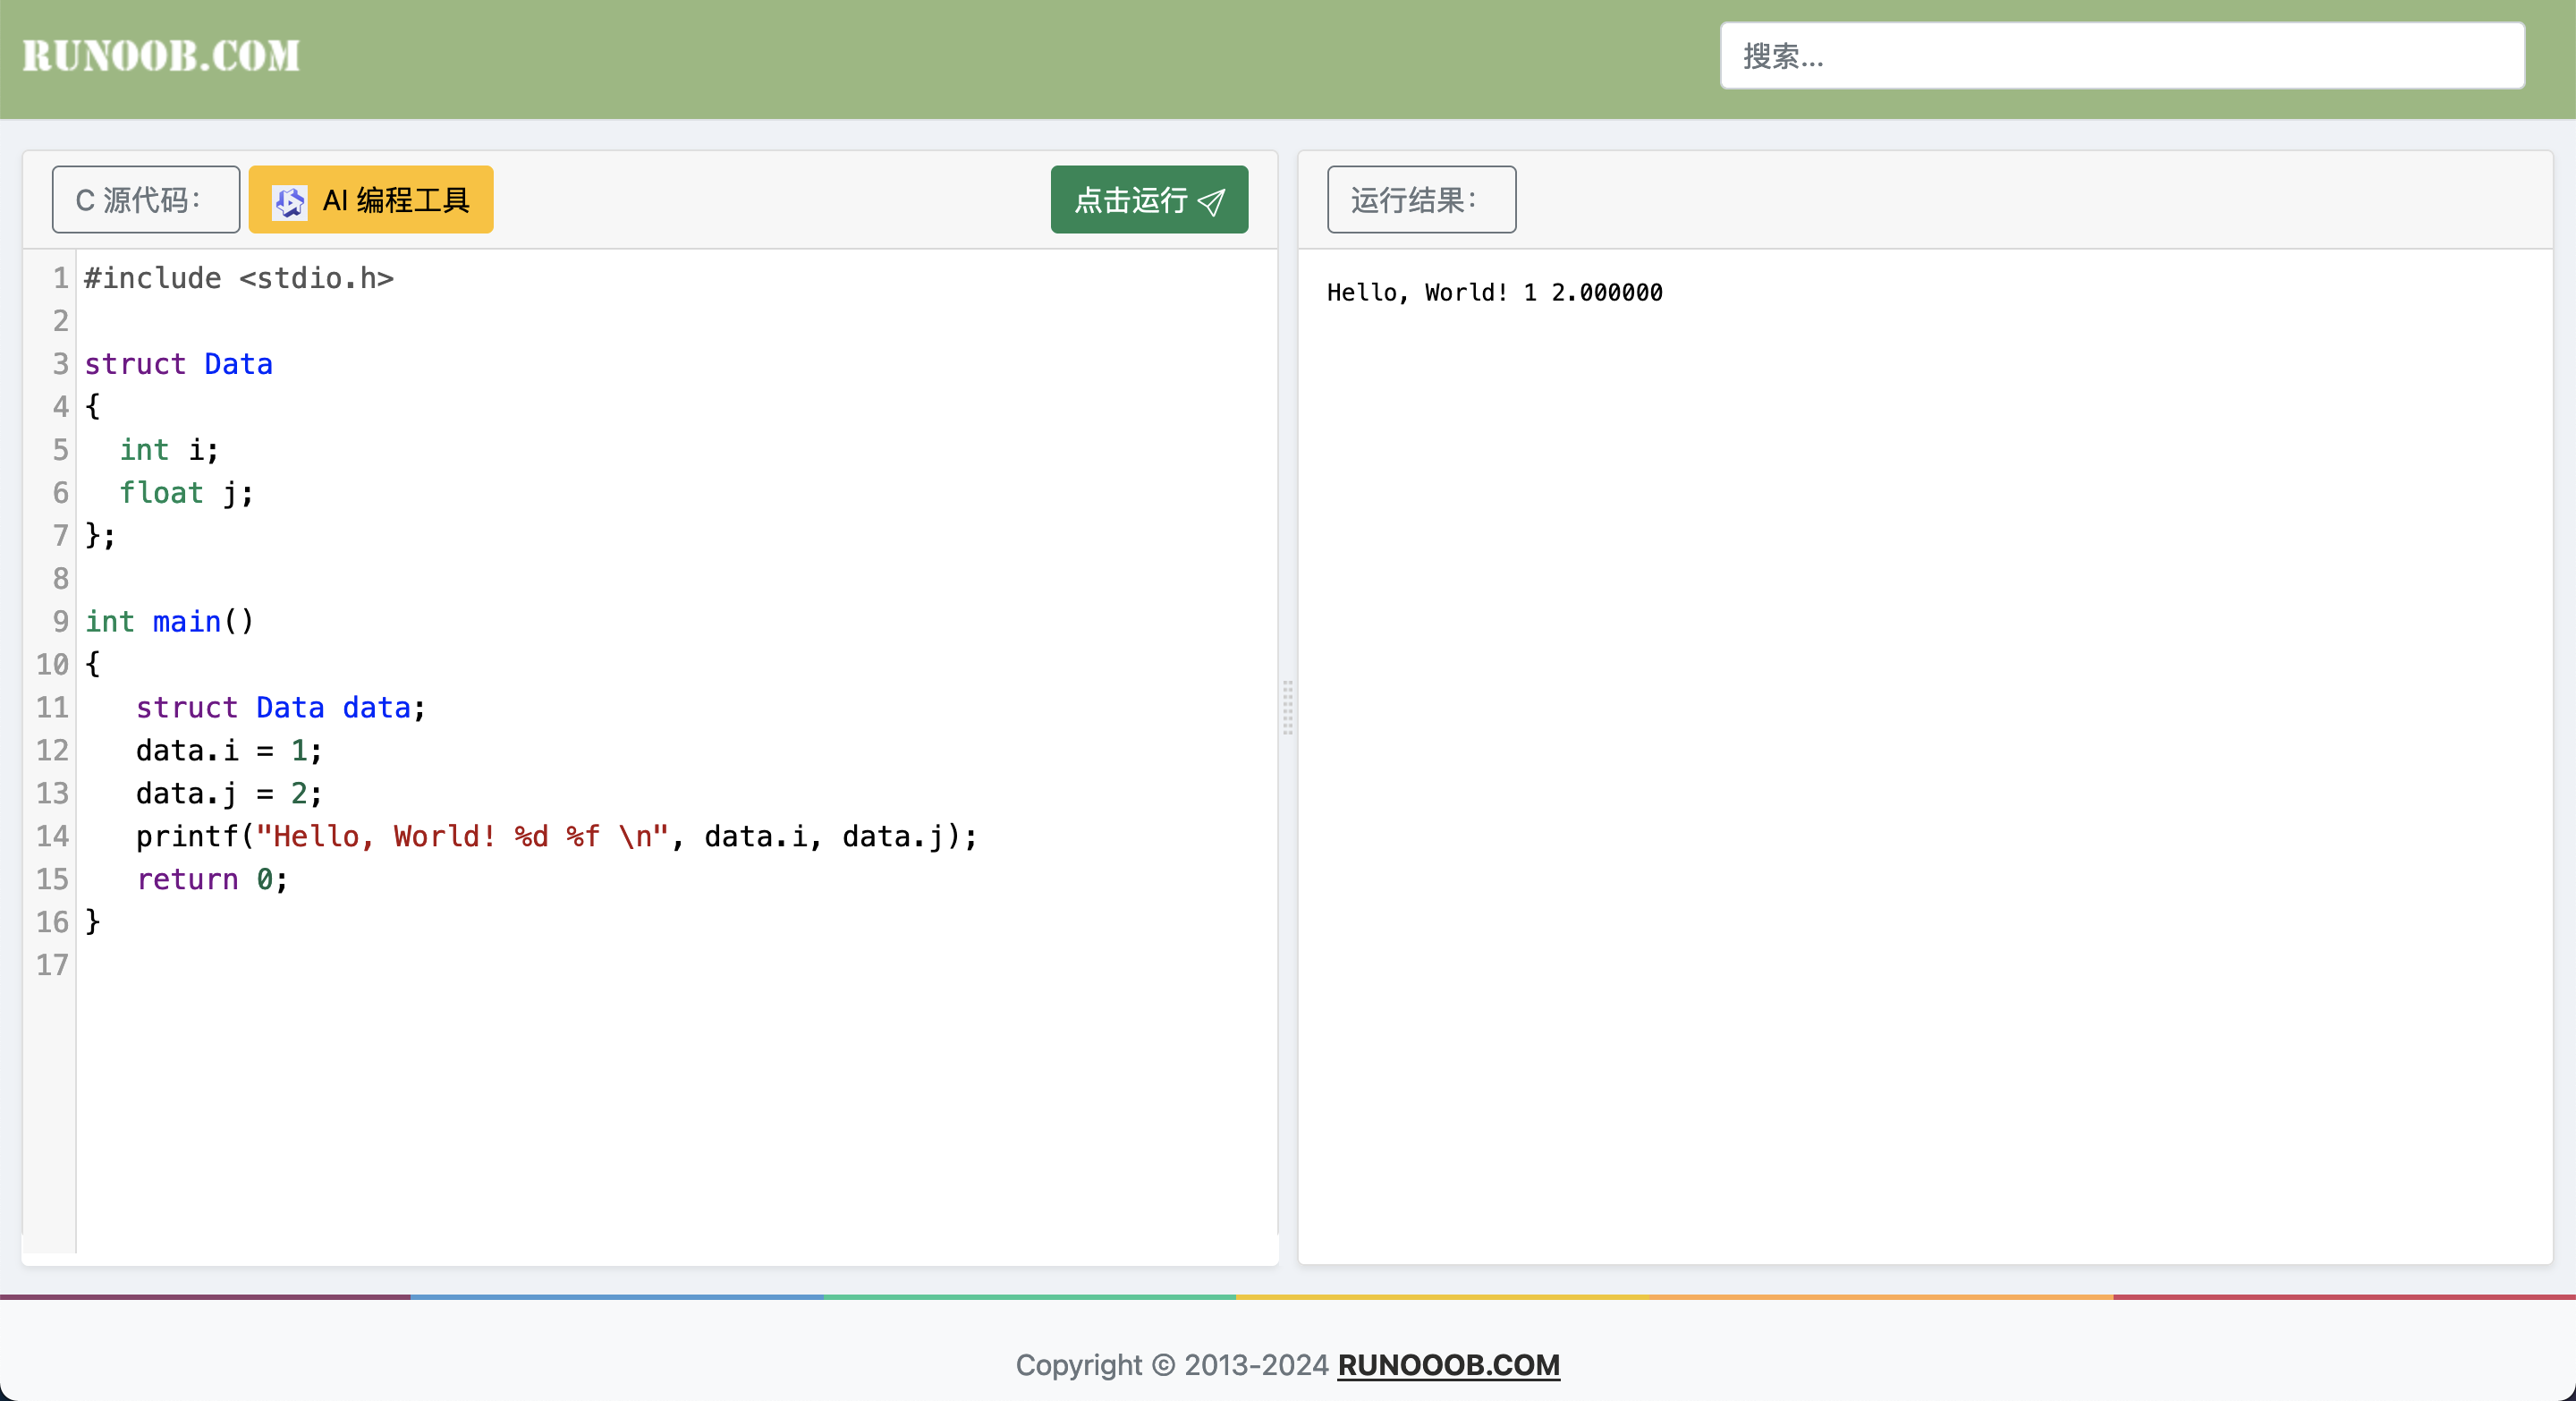Screen dimensions: 2576x1401
Task: Click the #include <stdio.h> line
Action: [239, 278]
